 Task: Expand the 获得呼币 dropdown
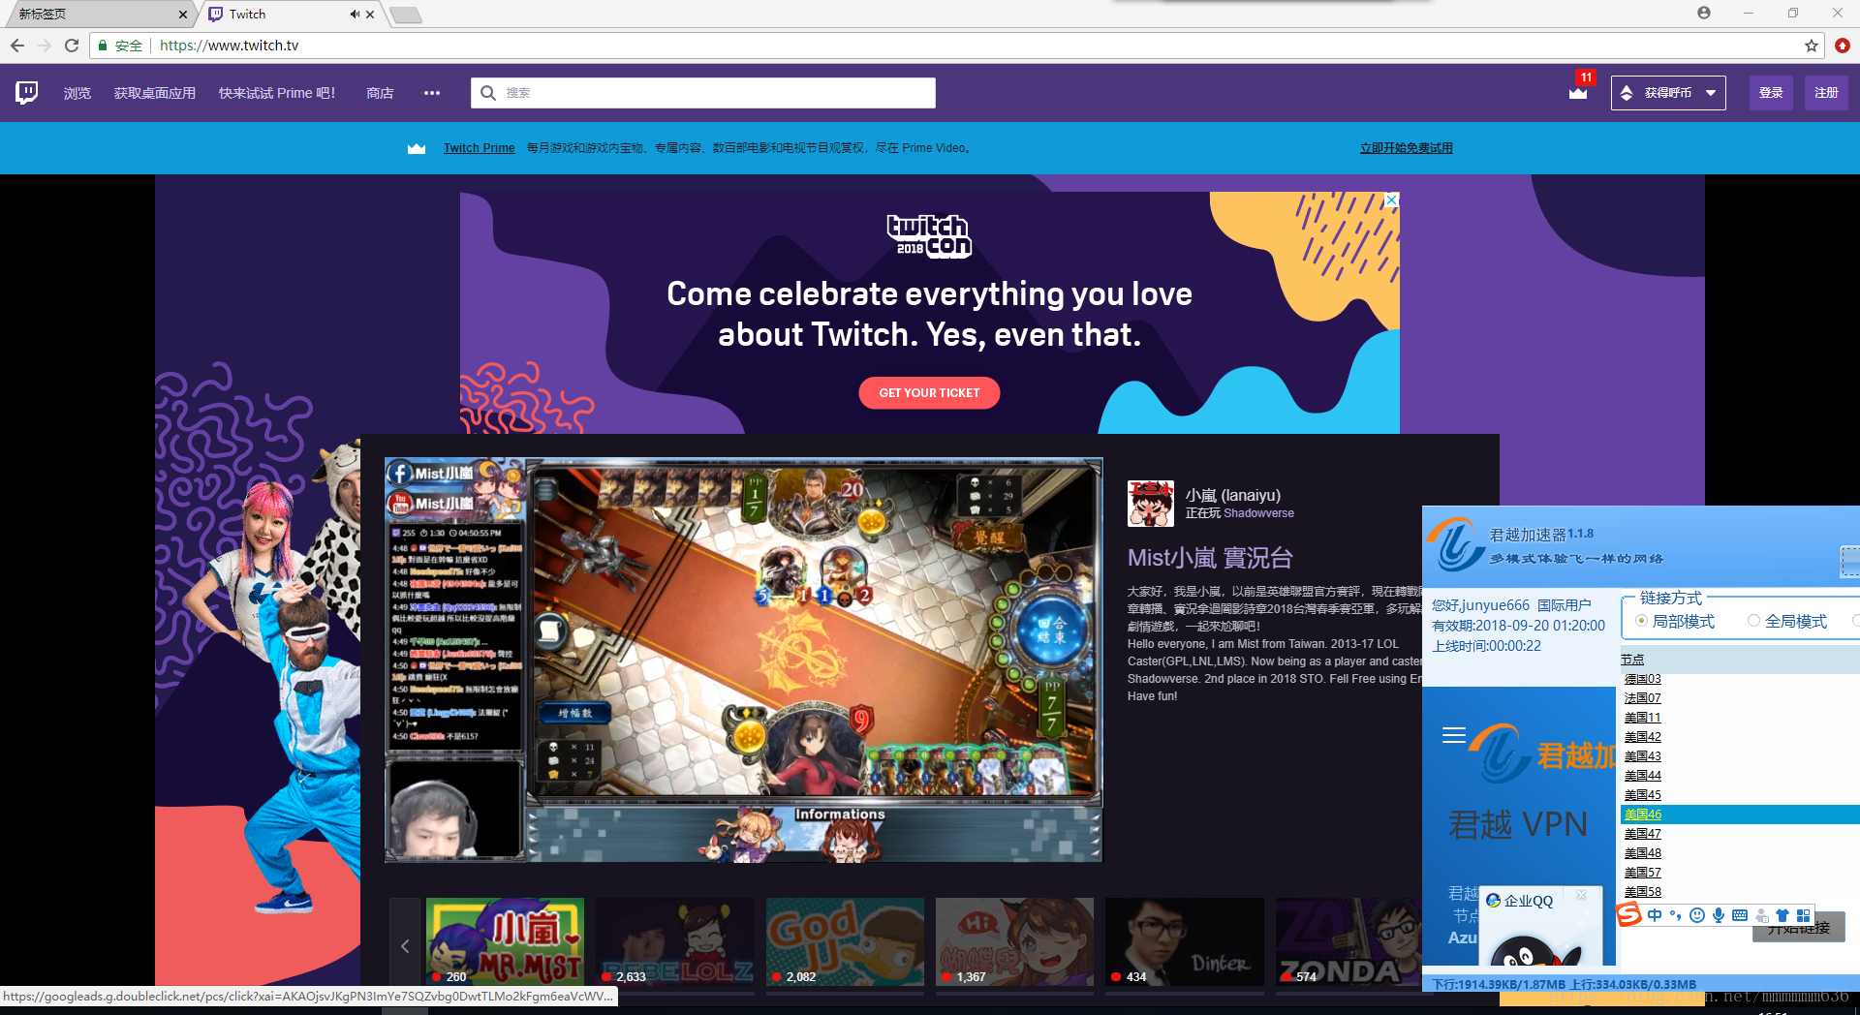[x=1668, y=93]
